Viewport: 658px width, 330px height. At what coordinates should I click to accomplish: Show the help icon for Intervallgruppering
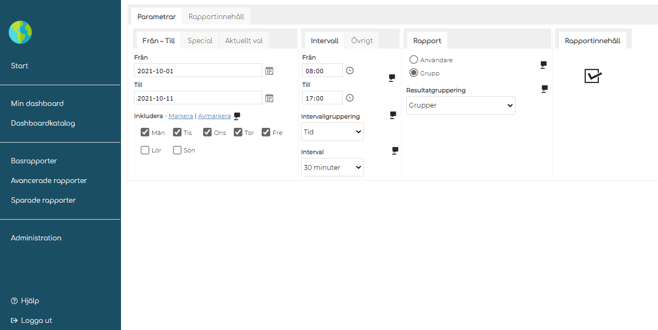[393, 115]
